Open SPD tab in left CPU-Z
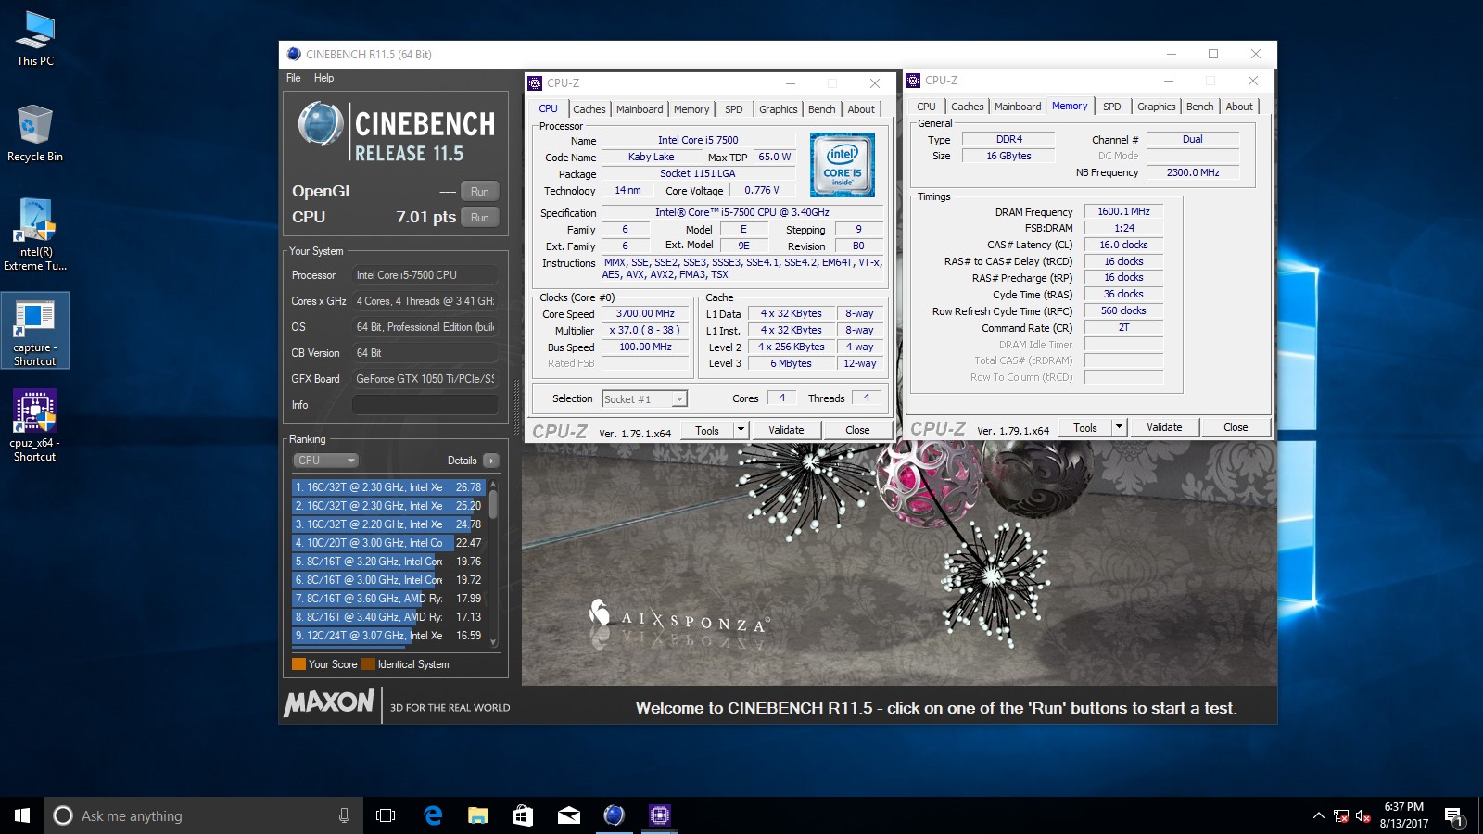1483x834 pixels. click(x=733, y=109)
